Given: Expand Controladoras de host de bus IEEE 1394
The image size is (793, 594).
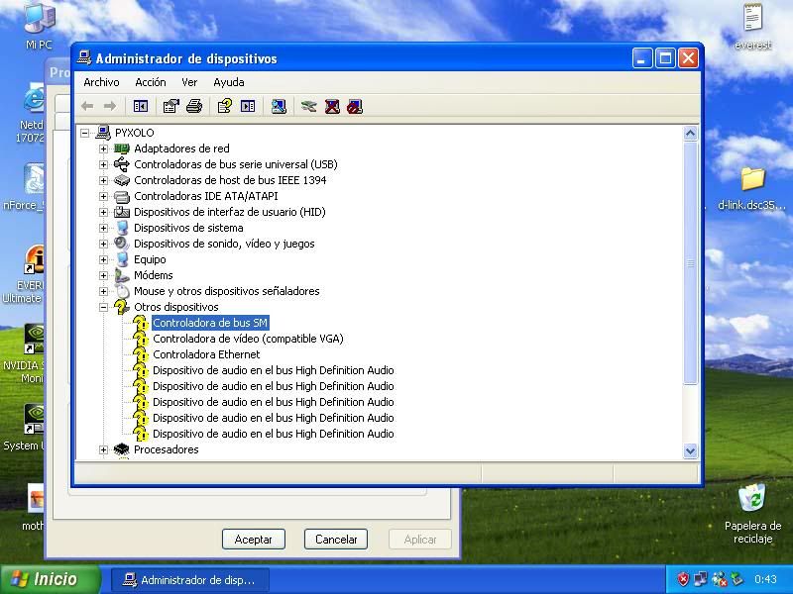Looking at the screenshot, I should point(104,180).
